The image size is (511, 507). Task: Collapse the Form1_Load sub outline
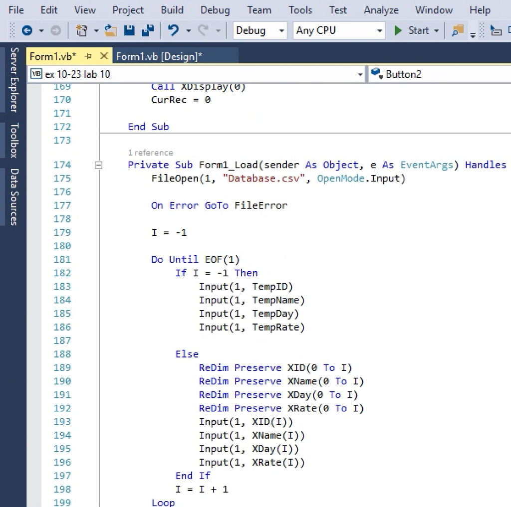99,165
